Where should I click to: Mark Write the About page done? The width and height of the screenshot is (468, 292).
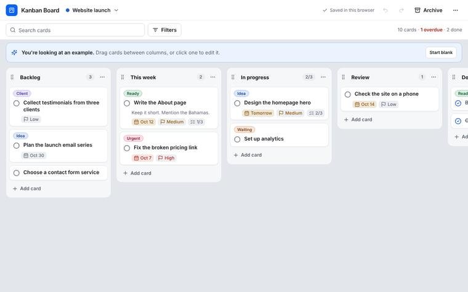[x=127, y=103]
